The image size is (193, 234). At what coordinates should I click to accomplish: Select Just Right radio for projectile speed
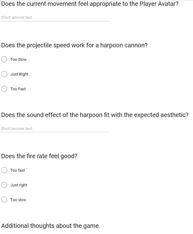[x=4, y=74]
